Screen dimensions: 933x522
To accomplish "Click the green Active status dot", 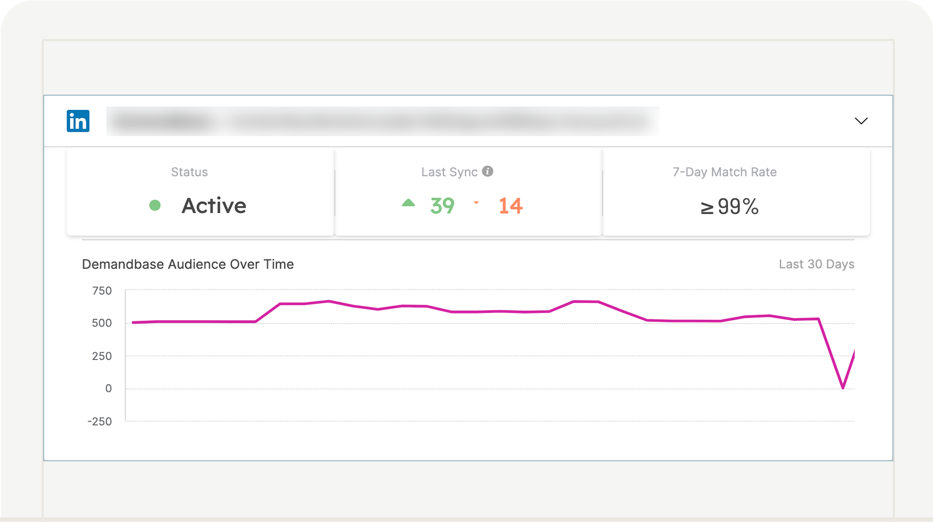I will 155,205.
